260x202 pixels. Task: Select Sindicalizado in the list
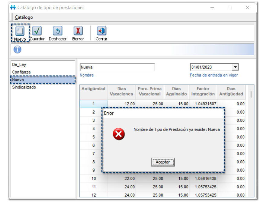(x=24, y=87)
